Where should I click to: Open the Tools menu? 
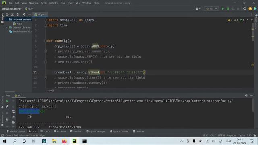coord(70,3)
